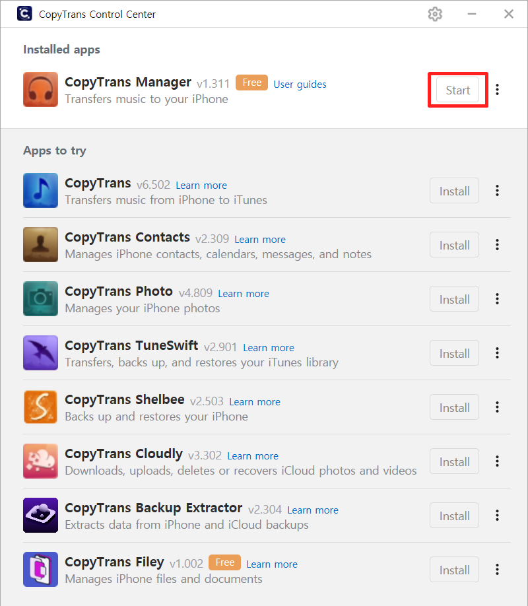Click the CopyTrans Filey app icon
Screen dimensions: 528x606
pos(40,569)
